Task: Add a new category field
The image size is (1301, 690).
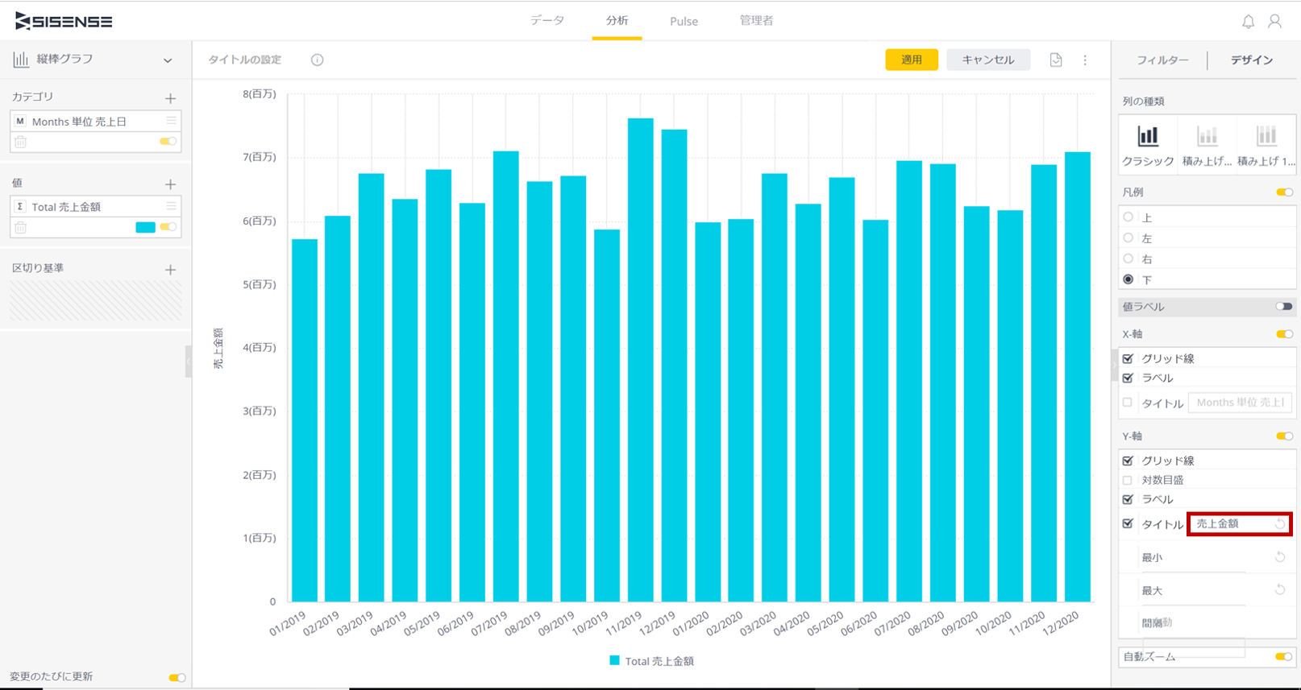Action: click(x=170, y=98)
